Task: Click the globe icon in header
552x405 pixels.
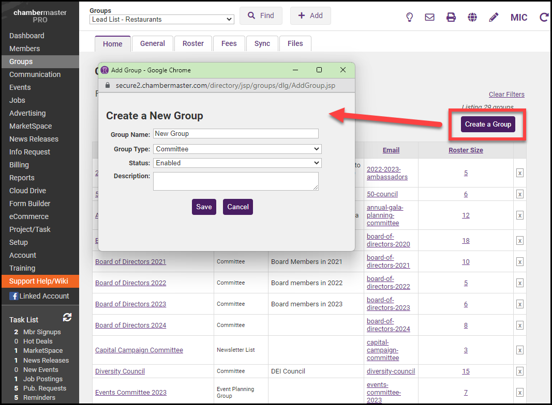Action: pos(472,17)
